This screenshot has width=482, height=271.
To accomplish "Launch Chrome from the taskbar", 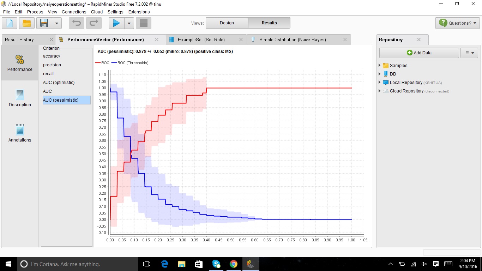I will click(234, 264).
